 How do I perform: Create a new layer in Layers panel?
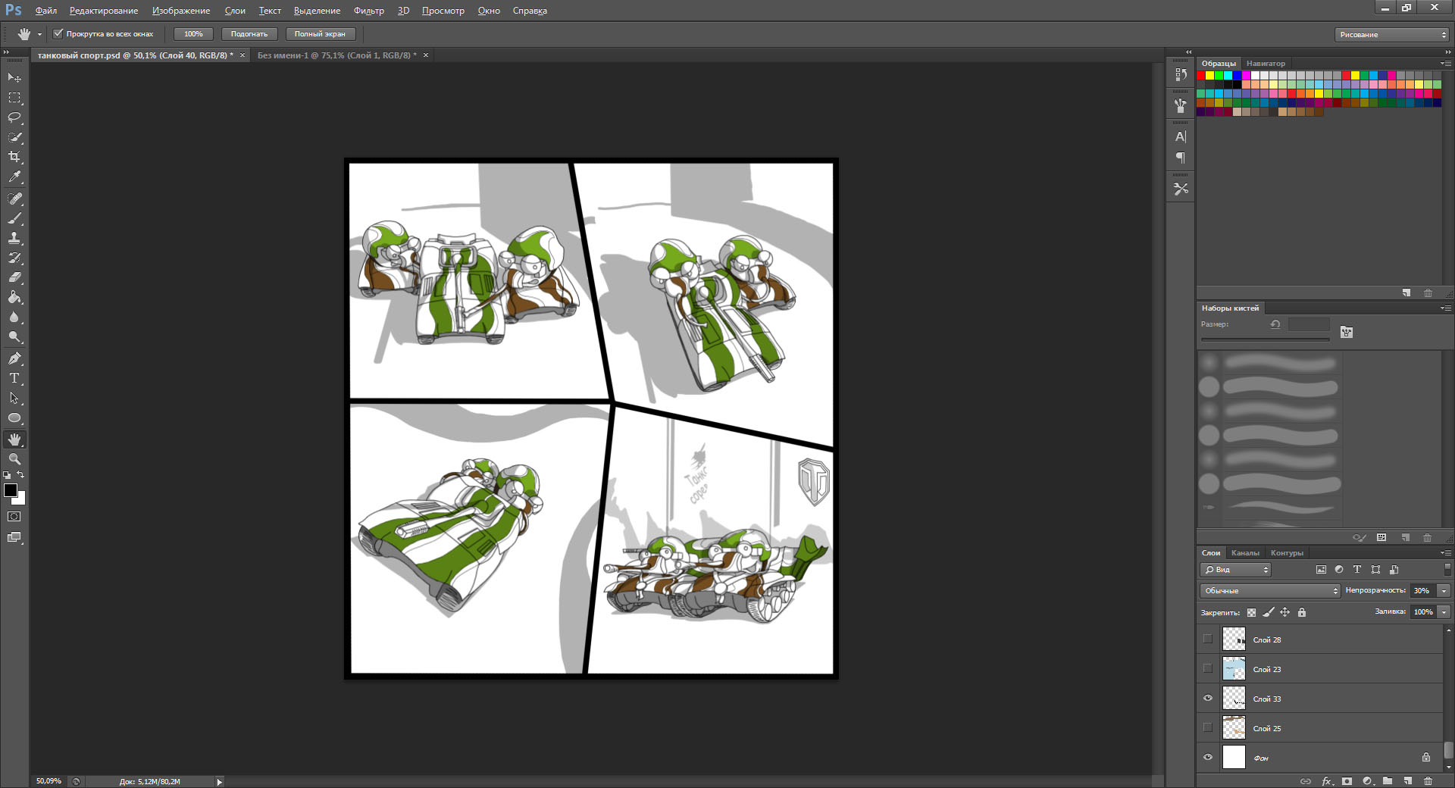coord(1407,780)
